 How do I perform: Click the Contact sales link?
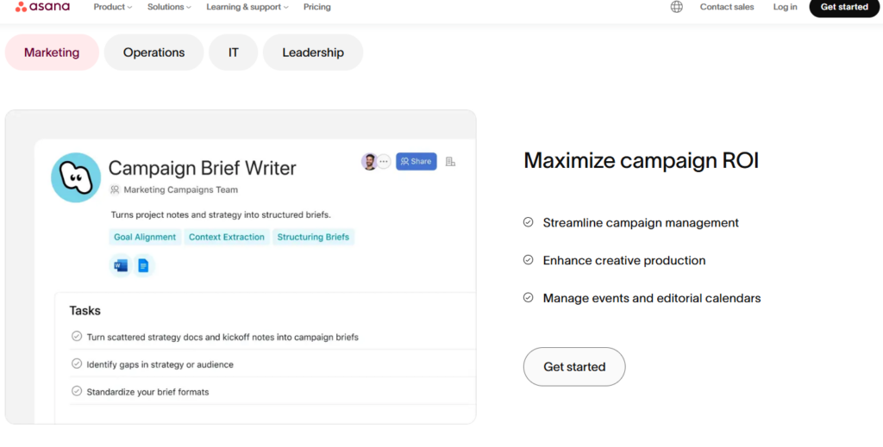(x=727, y=7)
